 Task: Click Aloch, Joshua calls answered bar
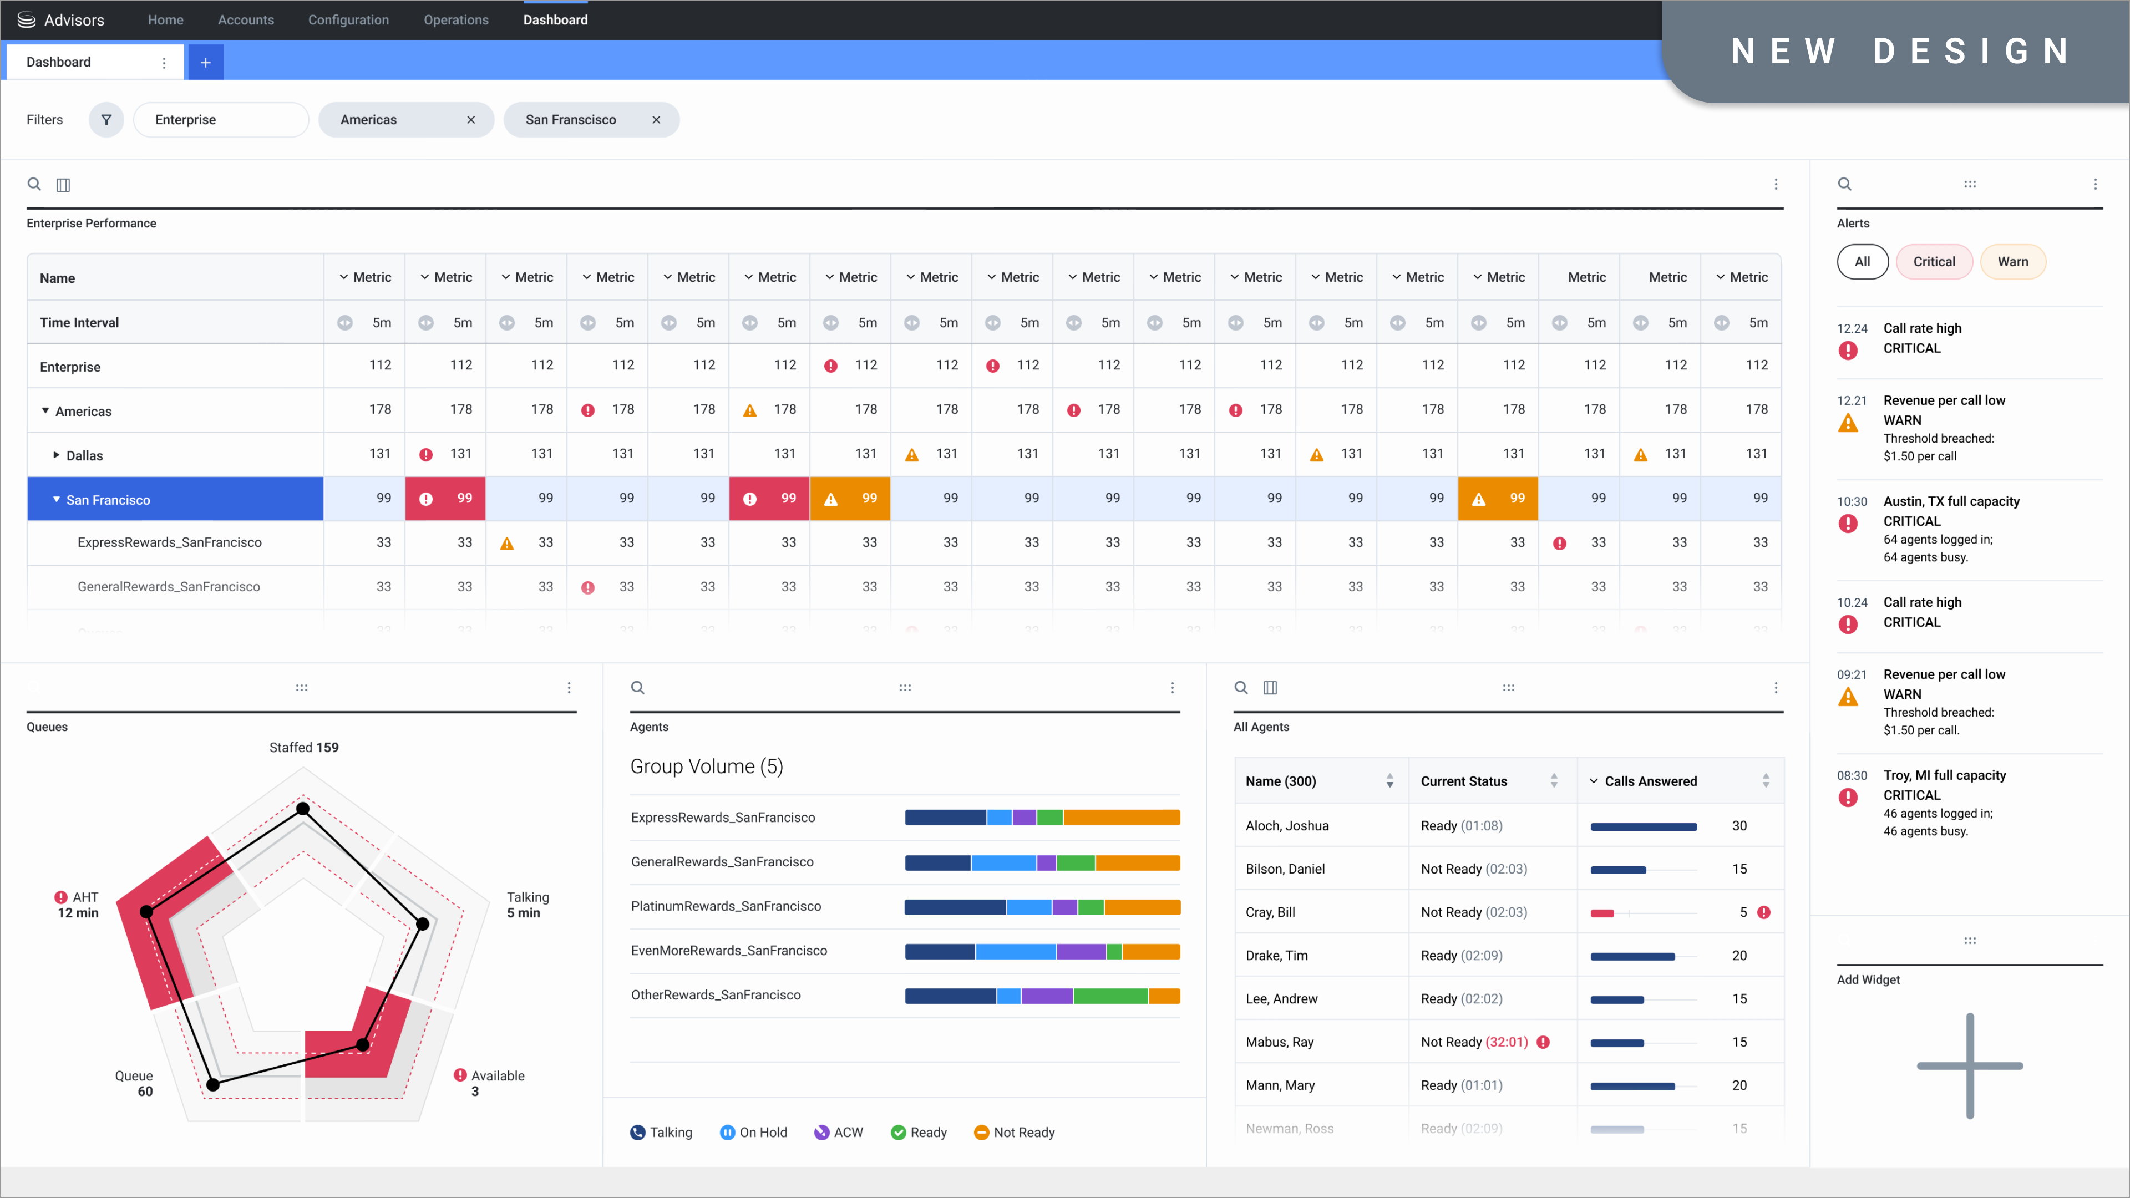(x=1643, y=827)
